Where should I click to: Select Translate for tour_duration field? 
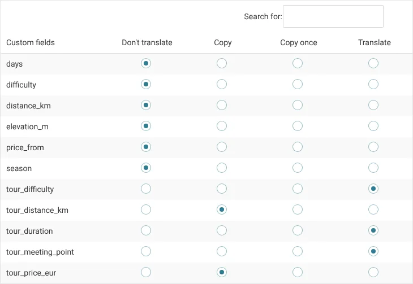pos(373,230)
